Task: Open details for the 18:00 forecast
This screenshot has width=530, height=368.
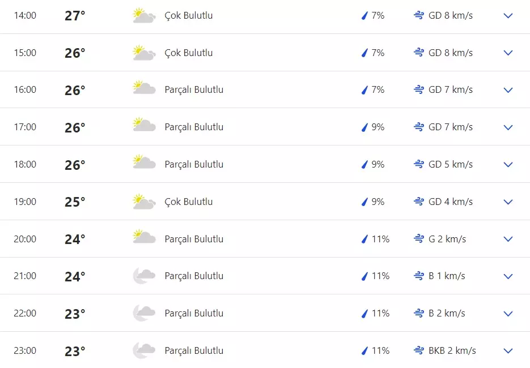Action: coord(508,165)
